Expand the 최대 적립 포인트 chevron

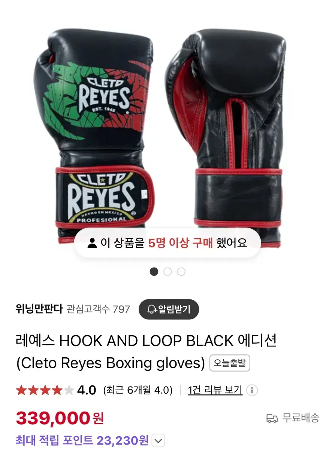[x=159, y=440]
